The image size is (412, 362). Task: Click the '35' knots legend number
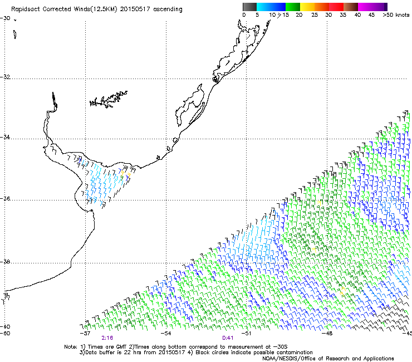[x=343, y=15]
